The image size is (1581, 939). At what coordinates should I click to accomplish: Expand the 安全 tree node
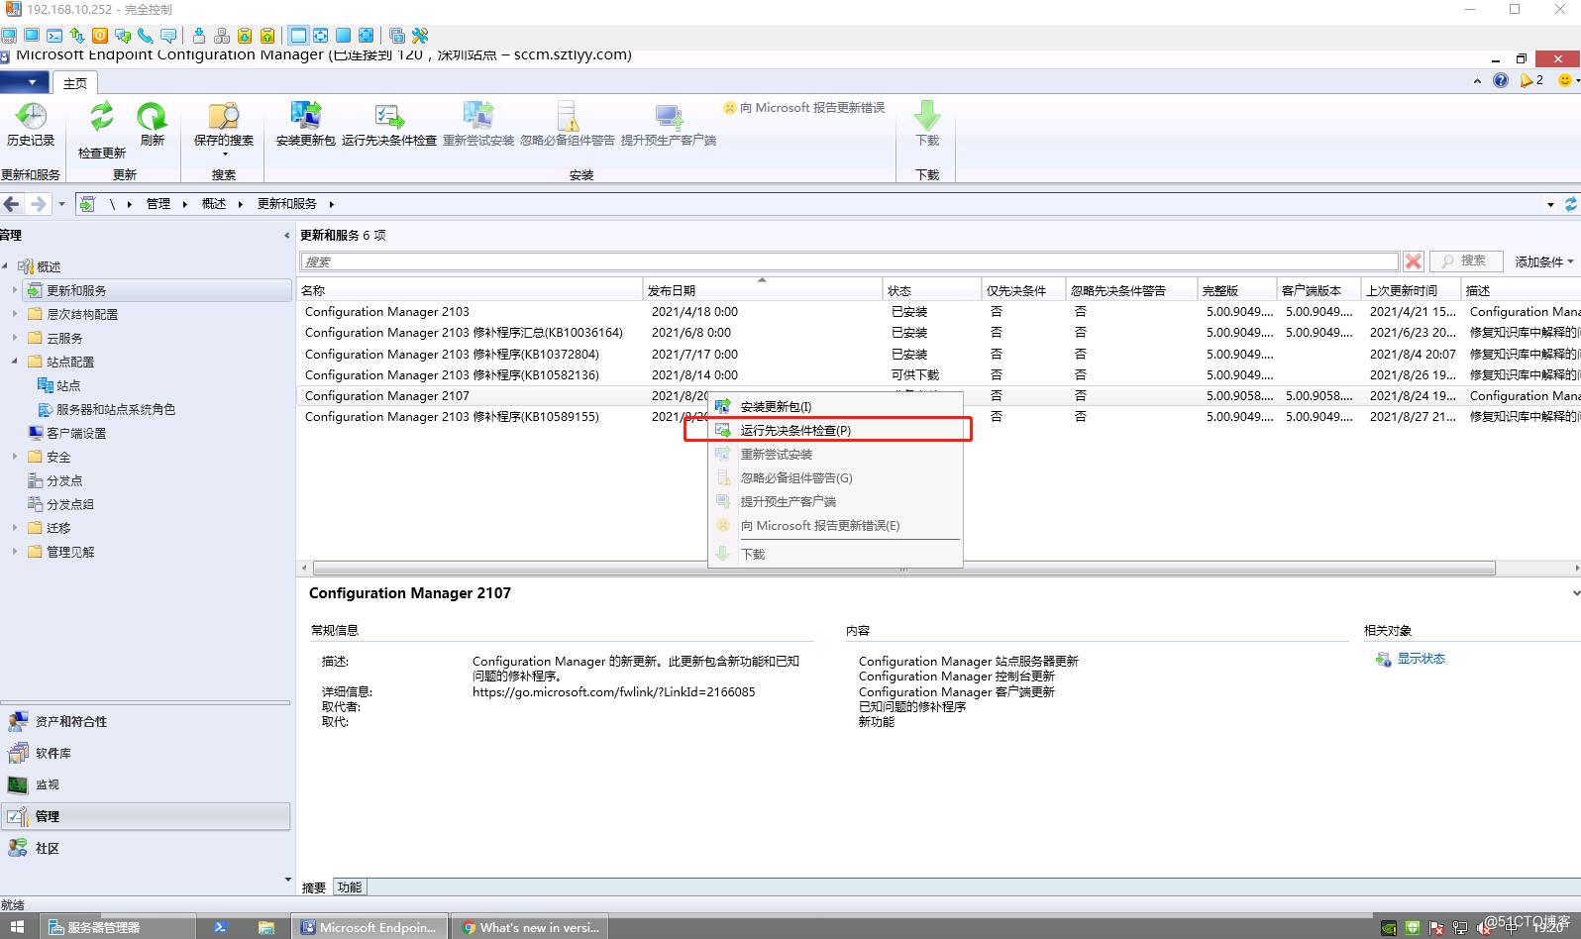coord(15,457)
